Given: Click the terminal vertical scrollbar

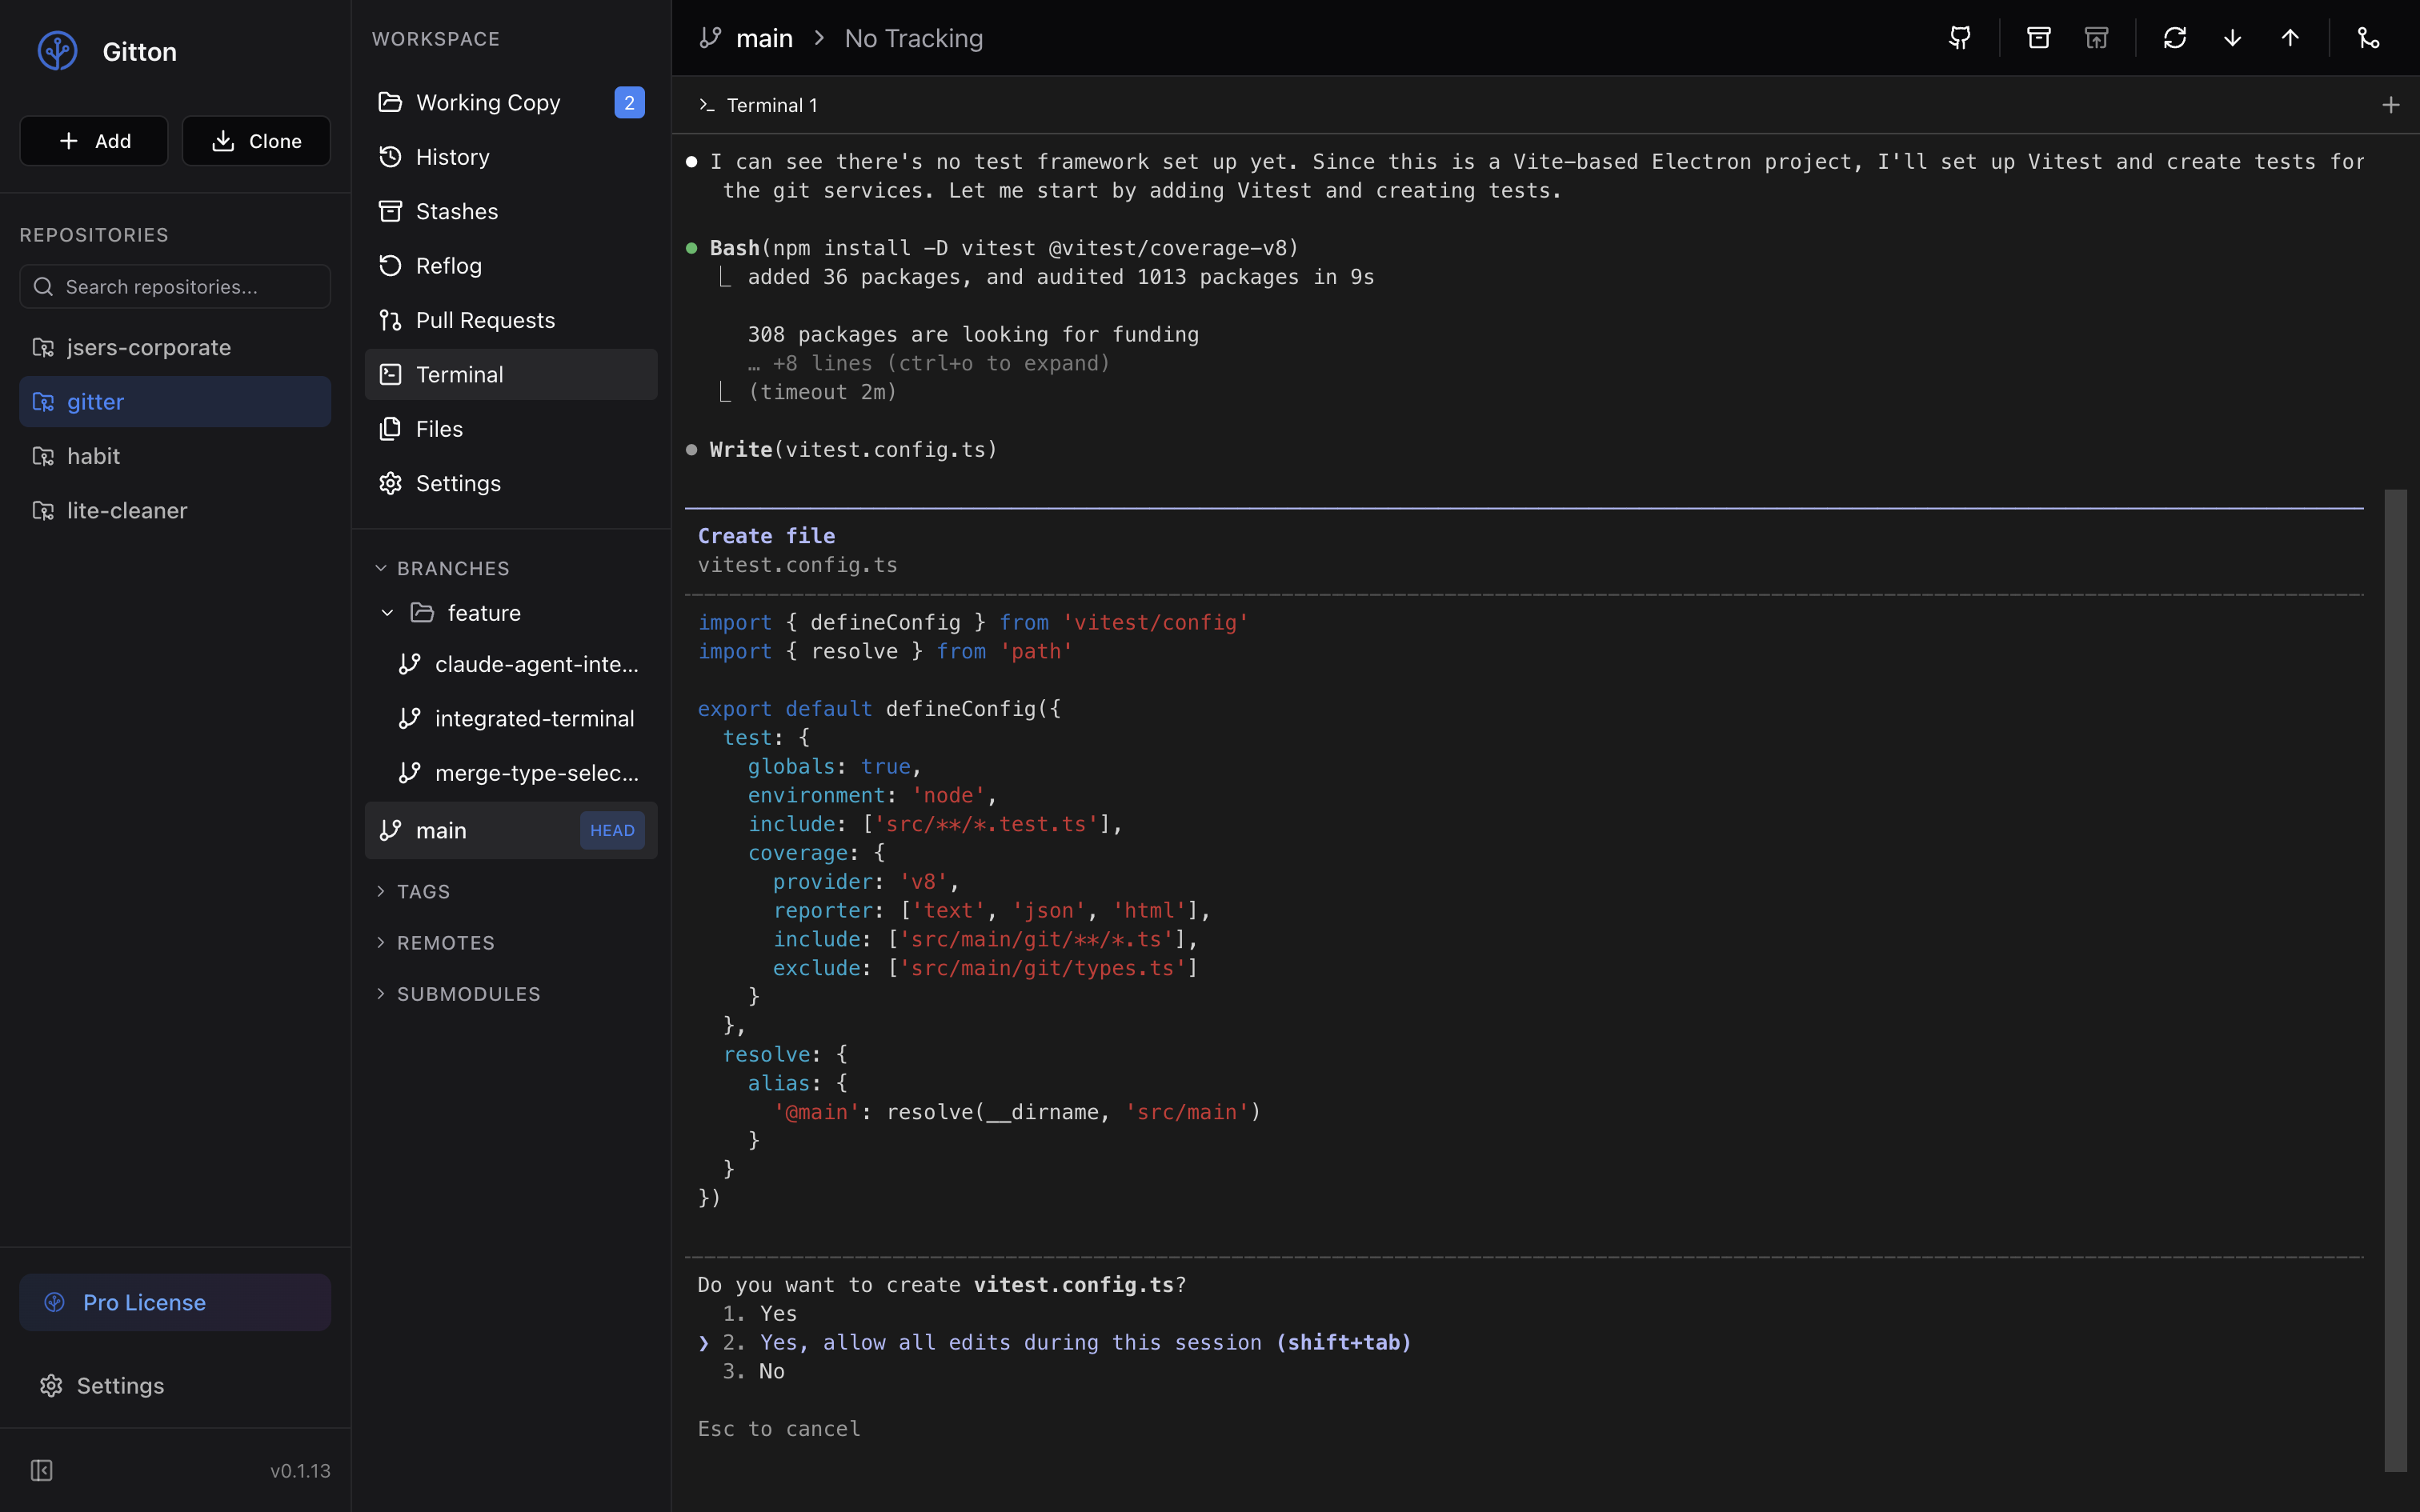Looking at the screenshot, I should (2394, 980).
